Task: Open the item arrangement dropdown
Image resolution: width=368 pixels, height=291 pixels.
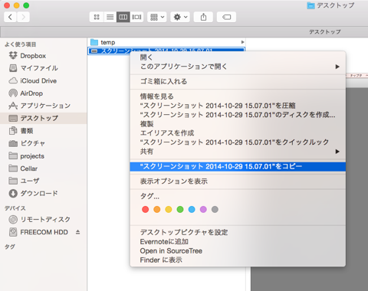Action: click(x=157, y=17)
